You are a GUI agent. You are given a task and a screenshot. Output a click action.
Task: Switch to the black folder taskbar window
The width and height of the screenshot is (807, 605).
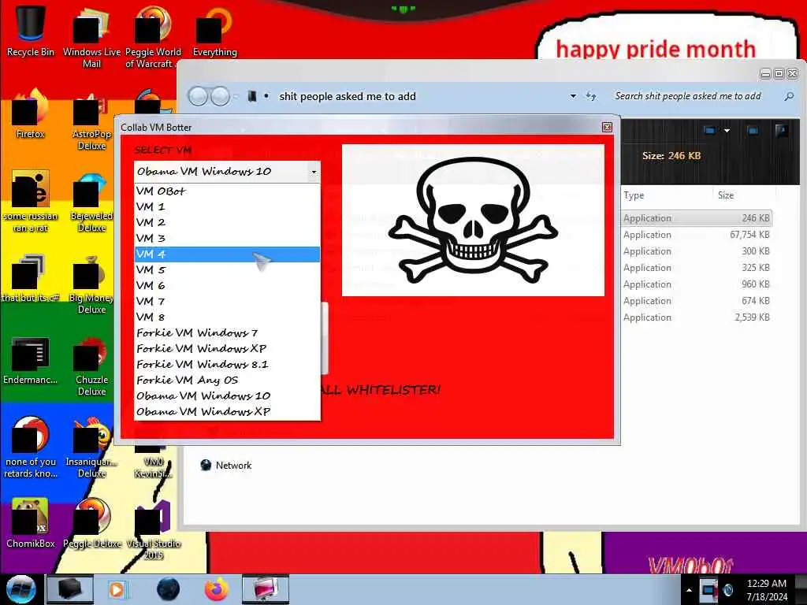(x=70, y=589)
